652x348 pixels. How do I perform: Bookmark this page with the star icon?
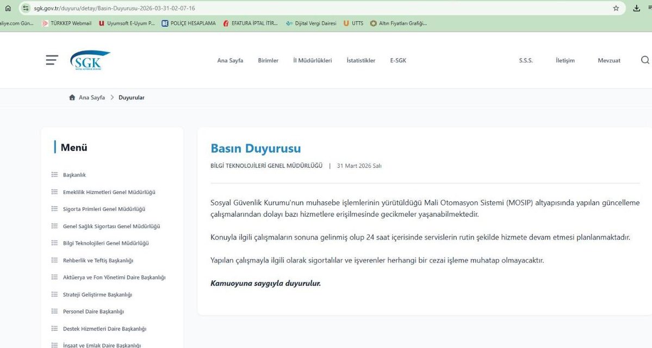(616, 8)
